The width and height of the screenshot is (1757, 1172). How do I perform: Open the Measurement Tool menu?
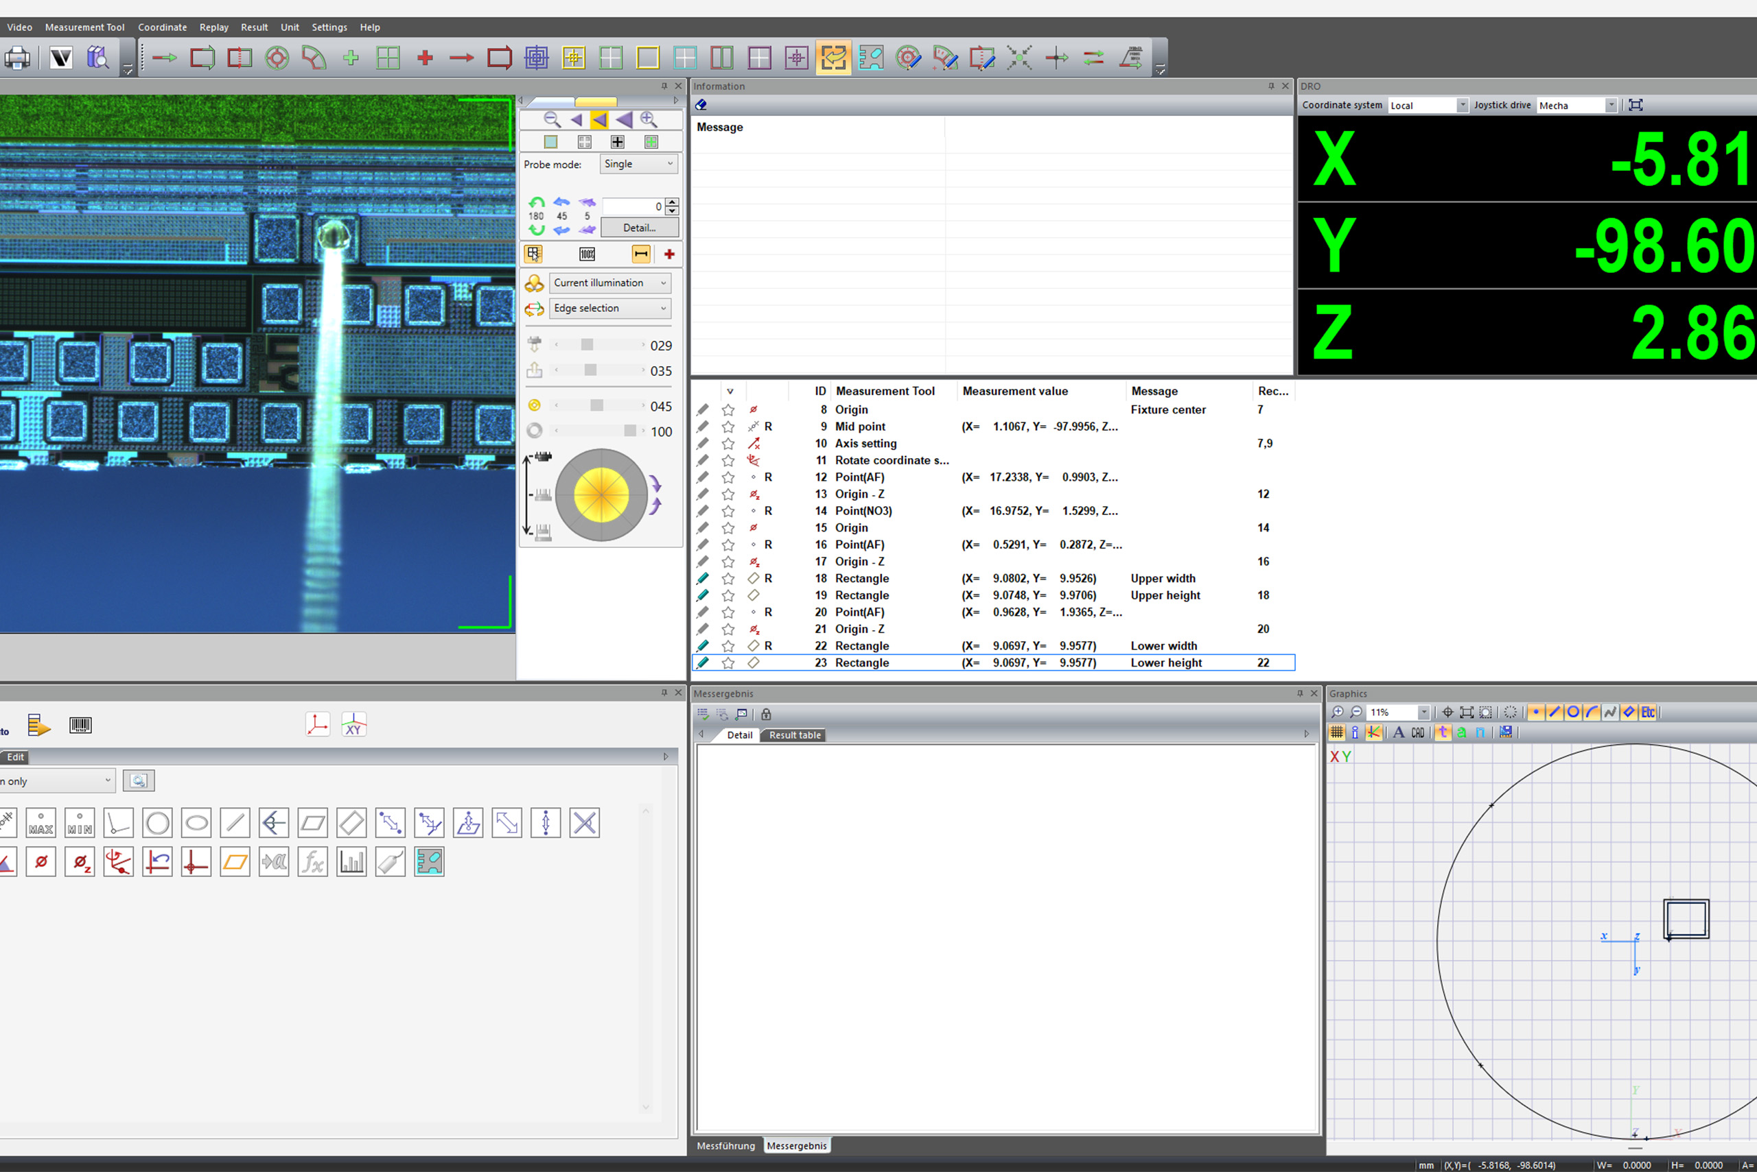click(x=84, y=27)
